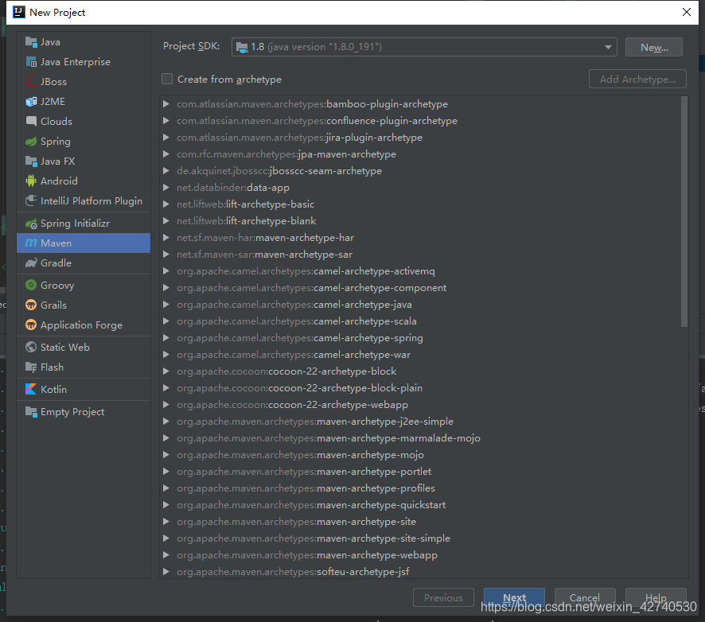Select maven-archetype-j2ee-simple row text
Image resolution: width=705 pixels, height=622 pixels.
coord(315,421)
